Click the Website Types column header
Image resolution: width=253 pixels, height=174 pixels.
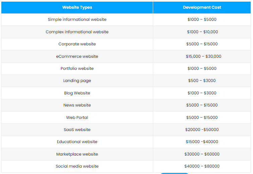pyautogui.click(x=77, y=7)
